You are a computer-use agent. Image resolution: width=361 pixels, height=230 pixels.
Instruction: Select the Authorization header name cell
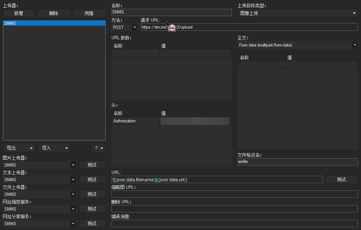click(x=135, y=121)
